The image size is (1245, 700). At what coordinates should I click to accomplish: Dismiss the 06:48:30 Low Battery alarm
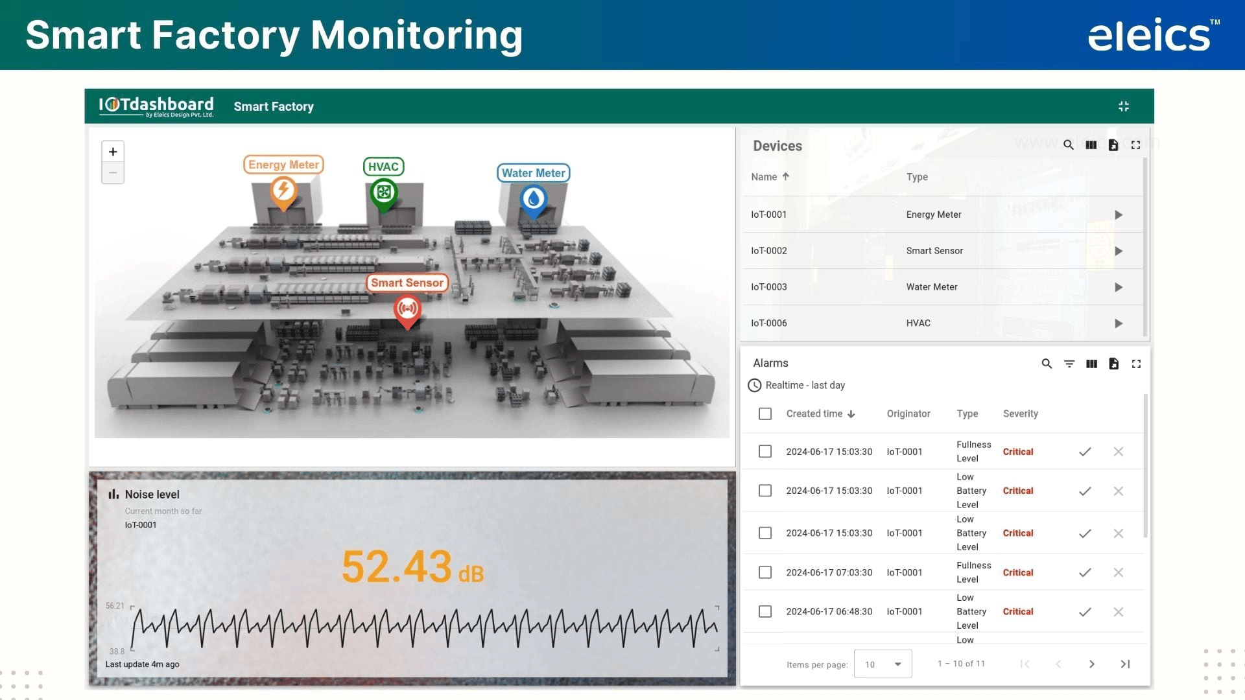(1118, 611)
